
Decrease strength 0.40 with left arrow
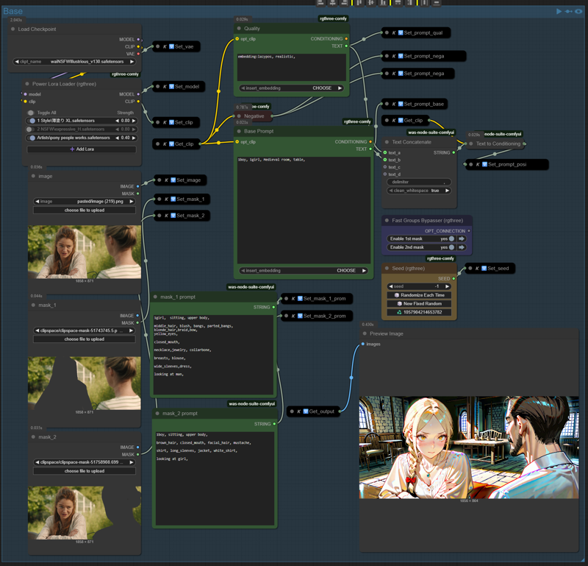[117, 138]
